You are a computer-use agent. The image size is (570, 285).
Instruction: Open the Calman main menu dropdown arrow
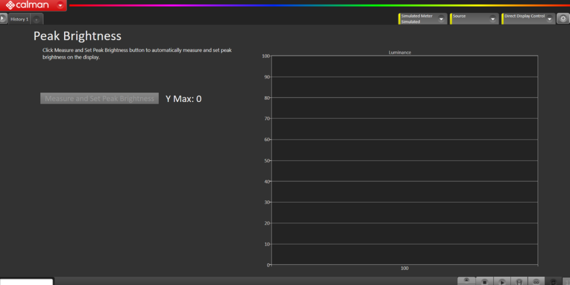pyautogui.click(x=60, y=5)
